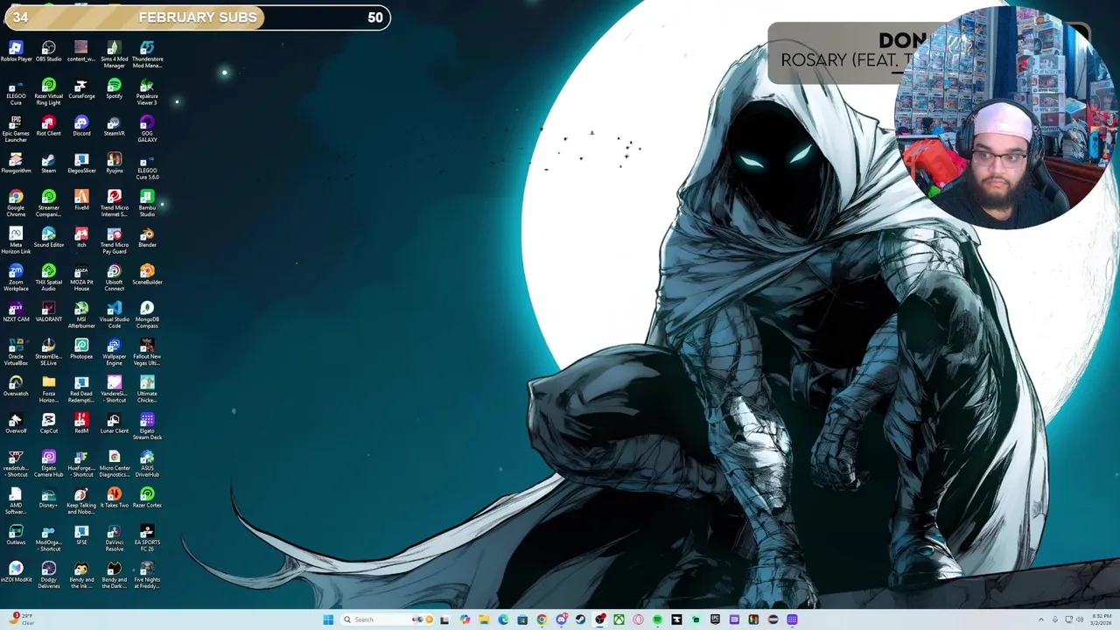Select the Outlaws desktop icon
Image resolution: width=1120 pixels, height=630 pixels.
[16, 535]
